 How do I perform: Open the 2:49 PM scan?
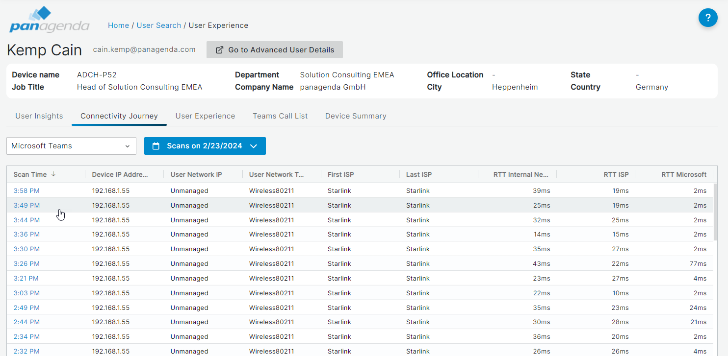26,308
